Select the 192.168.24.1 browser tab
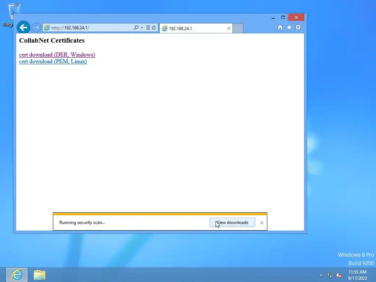This screenshot has width=376, height=282. 196,28
